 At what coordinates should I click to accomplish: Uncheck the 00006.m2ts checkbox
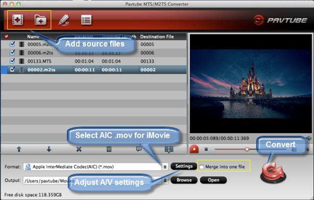[x=12, y=52]
